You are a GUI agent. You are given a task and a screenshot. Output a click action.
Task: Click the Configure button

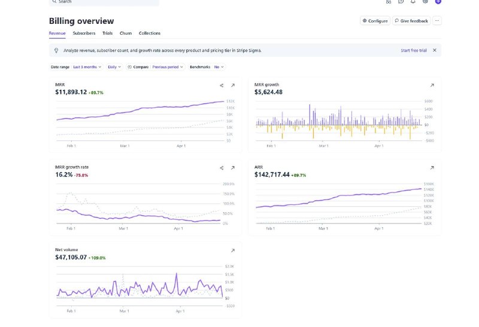[375, 21]
